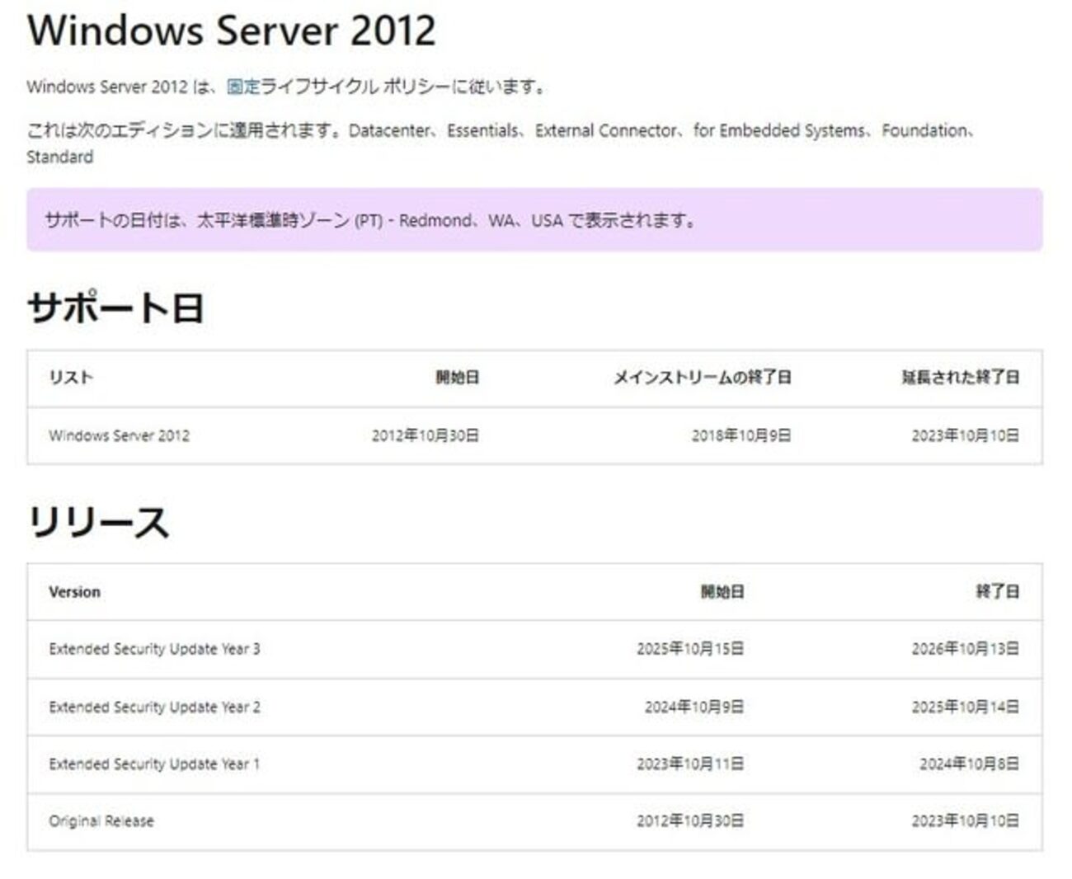Click the mainstream end date 2018年10月9日

click(742, 435)
